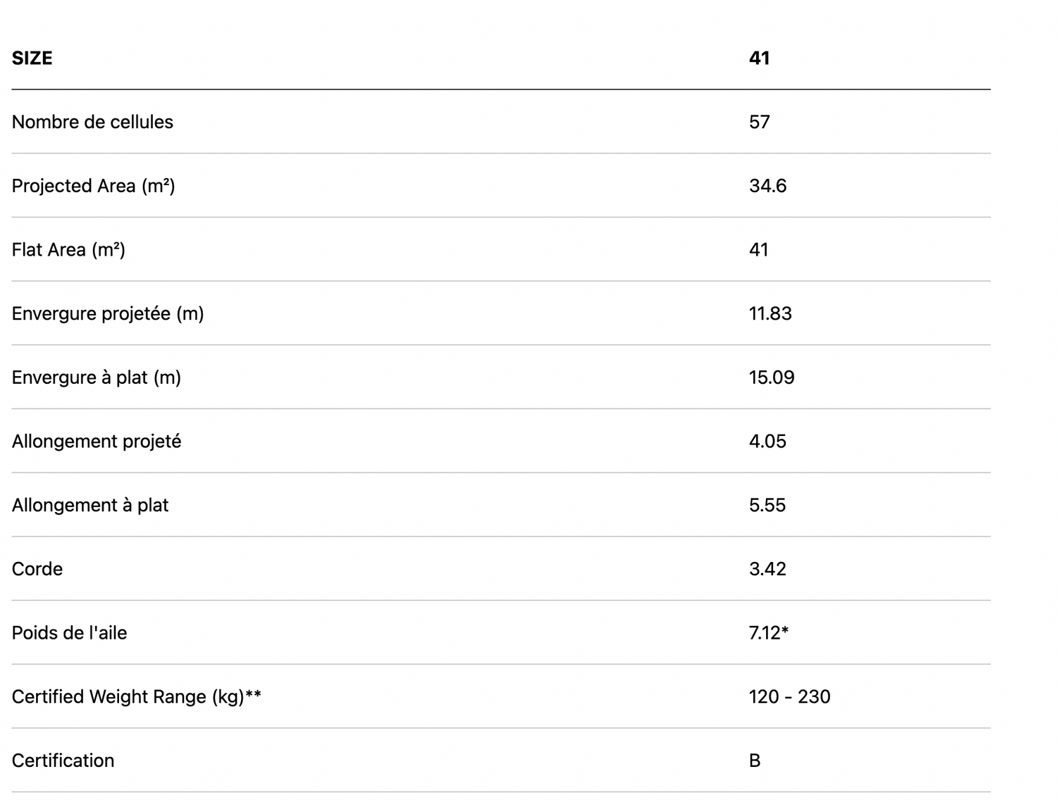Click the Poids de l'aile label
This screenshot has height=800, width=1057.
(x=69, y=633)
